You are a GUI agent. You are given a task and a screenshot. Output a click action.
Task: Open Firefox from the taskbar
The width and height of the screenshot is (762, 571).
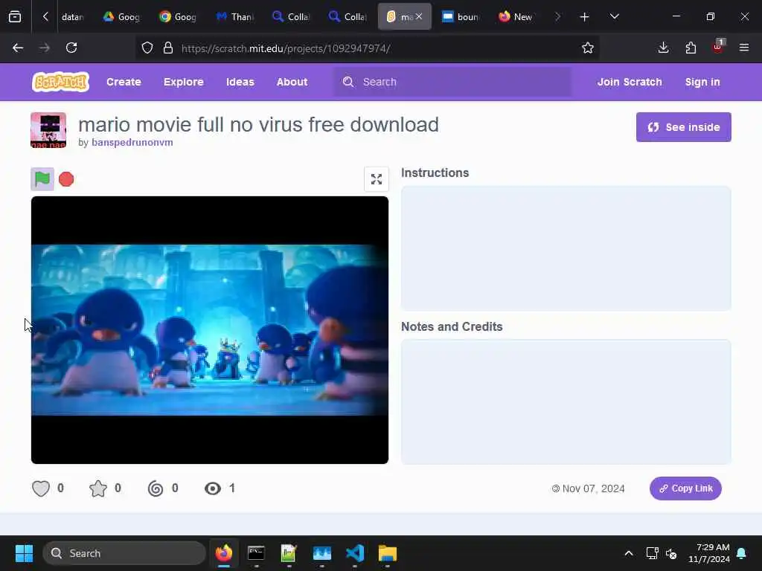pyautogui.click(x=223, y=553)
